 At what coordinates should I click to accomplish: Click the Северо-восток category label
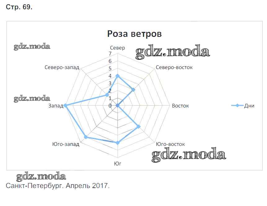click(174, 67)
